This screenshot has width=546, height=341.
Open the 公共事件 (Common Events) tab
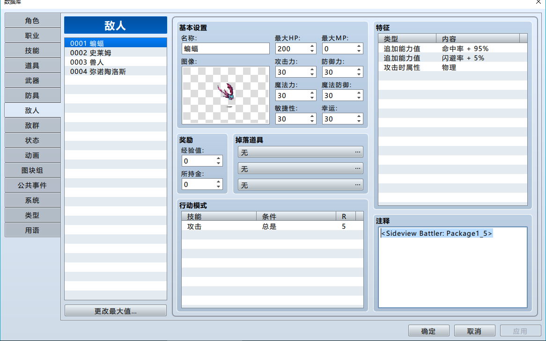pos(32,185)
